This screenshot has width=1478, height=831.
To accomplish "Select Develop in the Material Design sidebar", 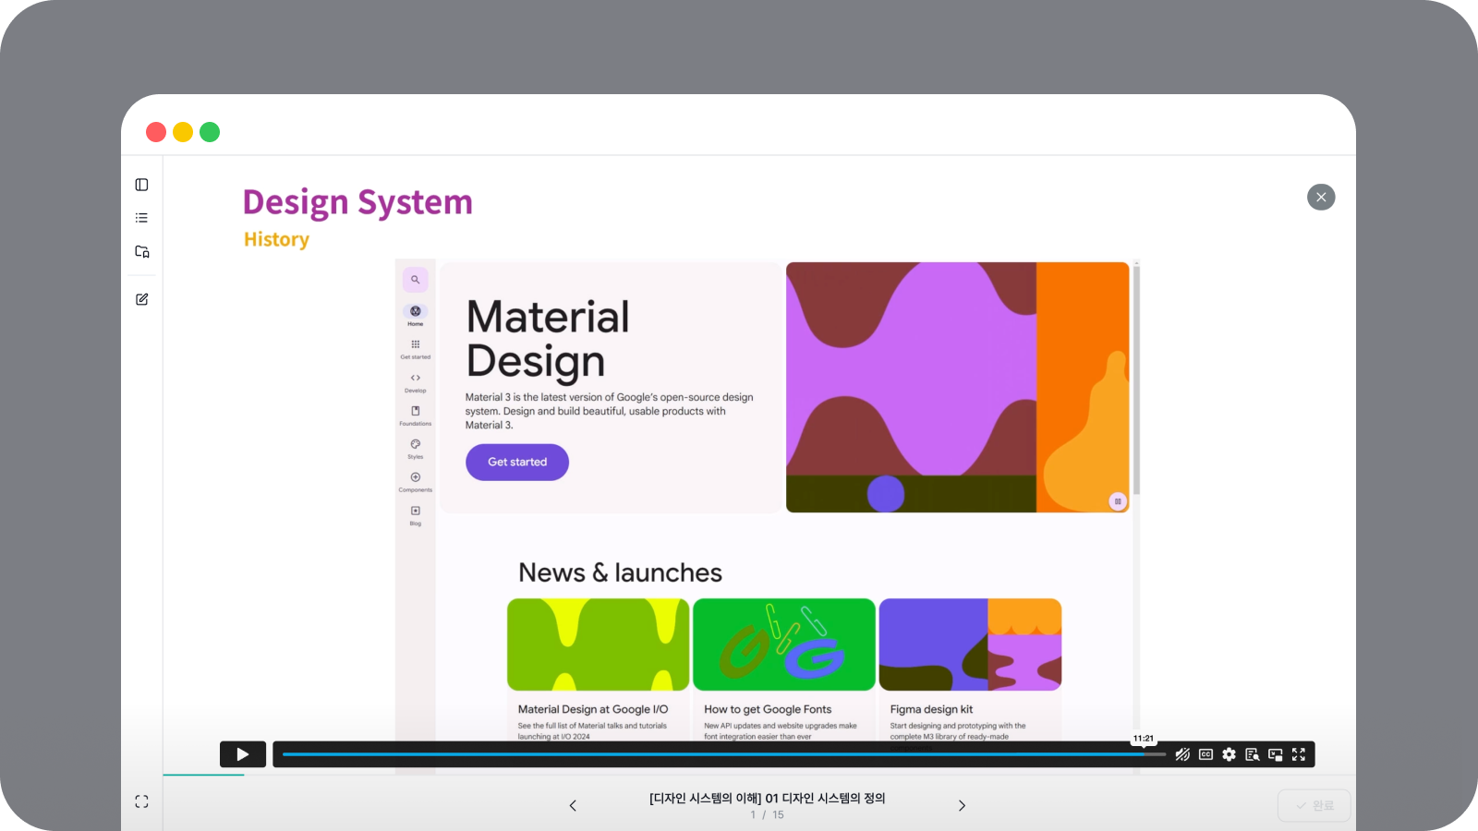I will tap(416, 381).
